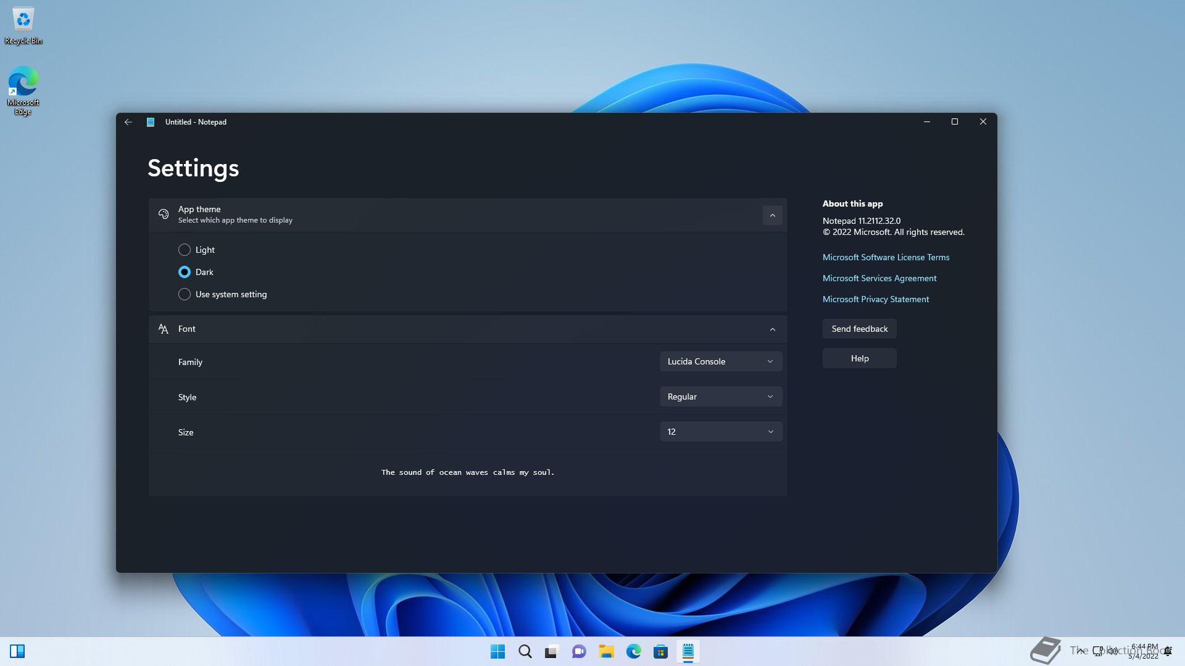Launch Microsoft Edge from taskbar
This screenshot has height=666, width=1185.
pyautogui.click(x=633, y=651)
